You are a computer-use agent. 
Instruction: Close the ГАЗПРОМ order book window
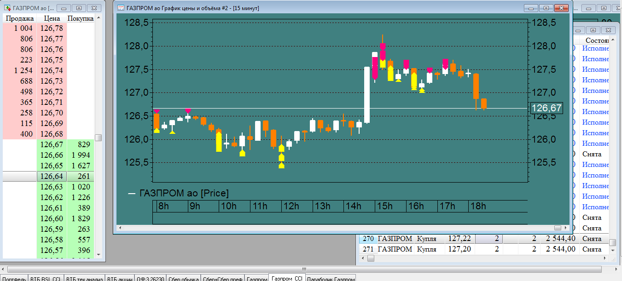(x=93, y=8)
